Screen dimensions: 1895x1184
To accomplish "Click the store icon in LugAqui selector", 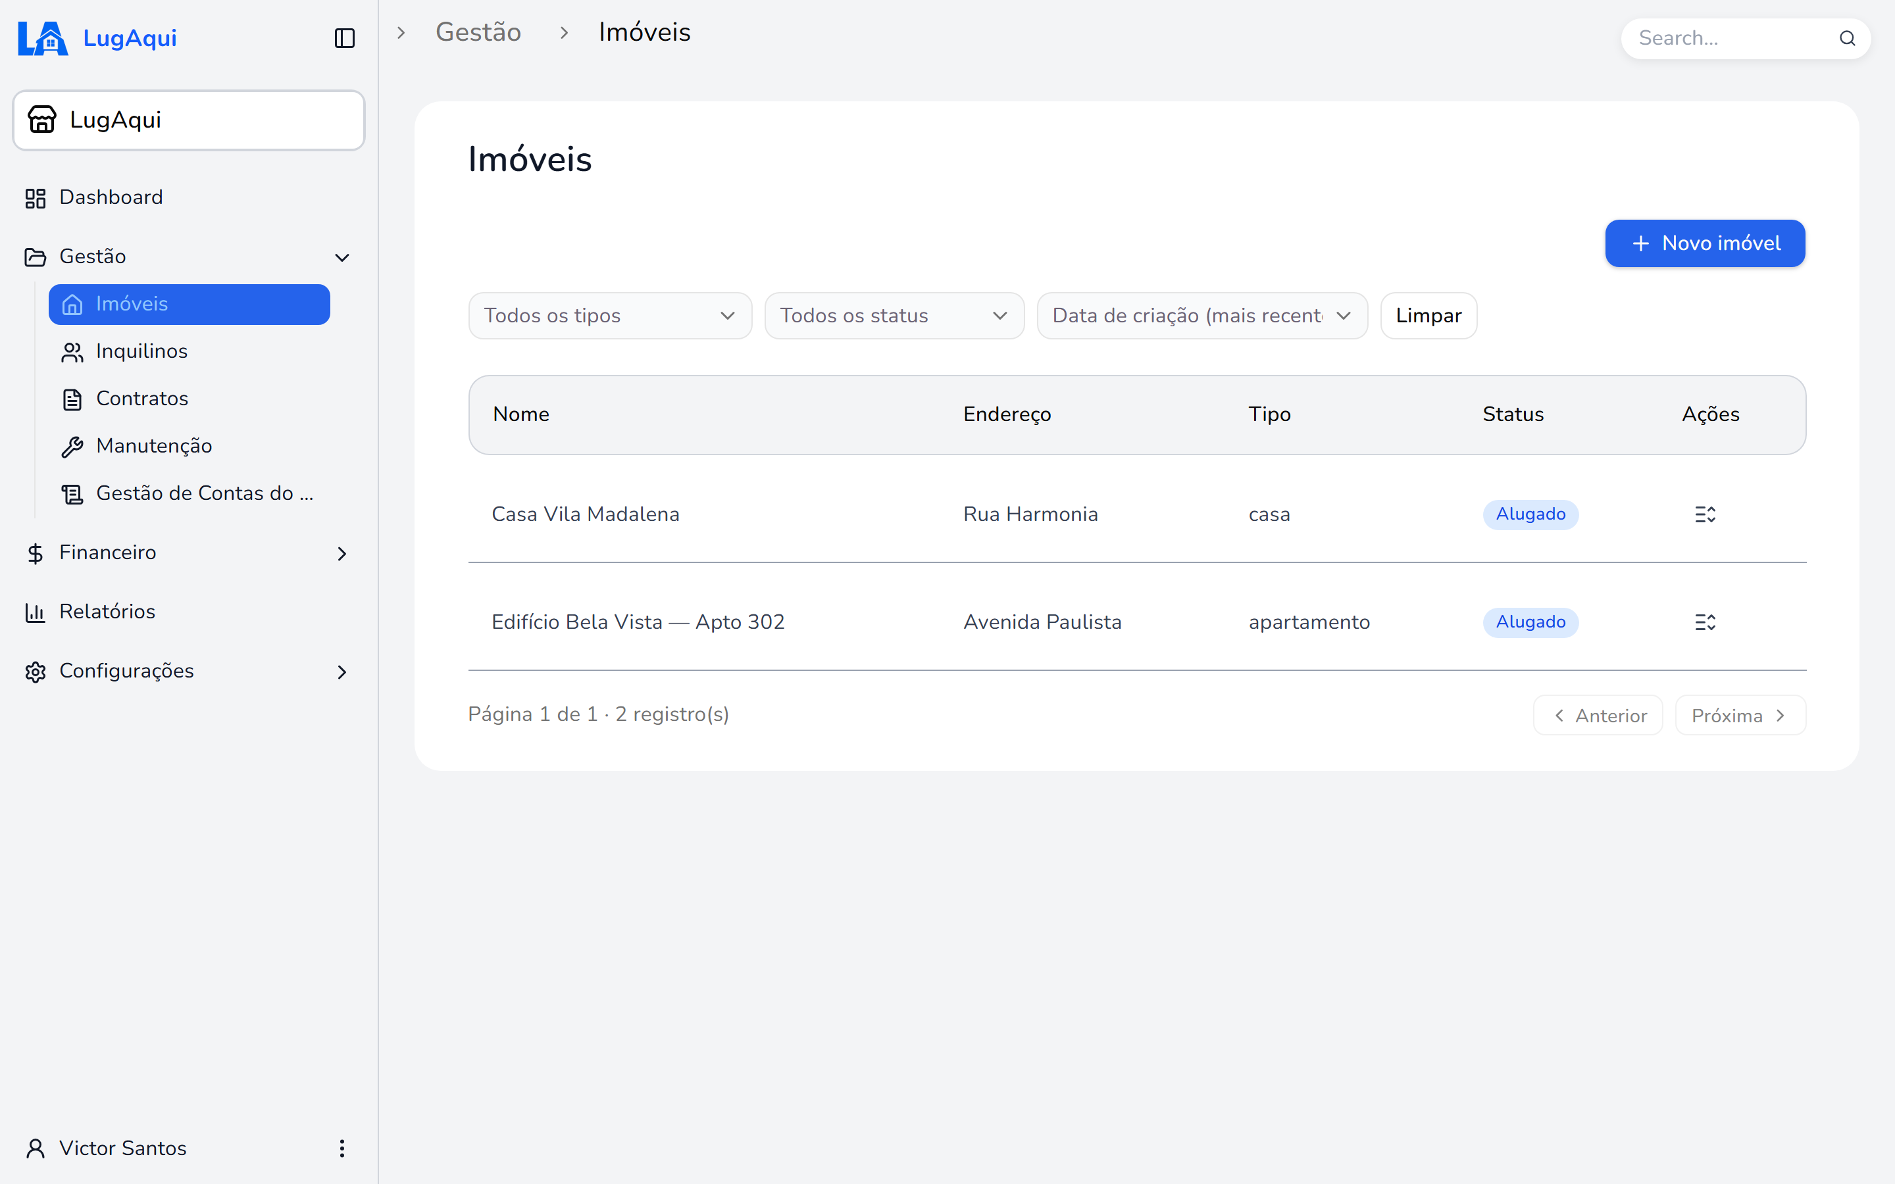I will coord(42,120).
